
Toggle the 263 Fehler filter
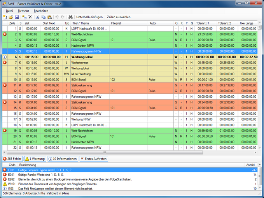pos(12,159)
